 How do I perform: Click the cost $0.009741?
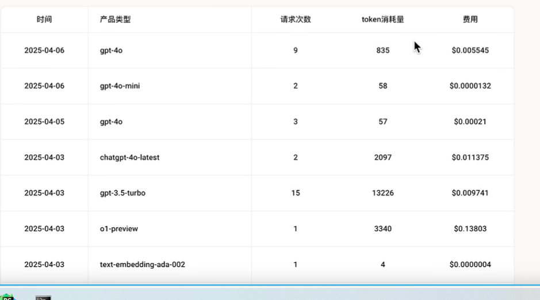click(470, 193)
